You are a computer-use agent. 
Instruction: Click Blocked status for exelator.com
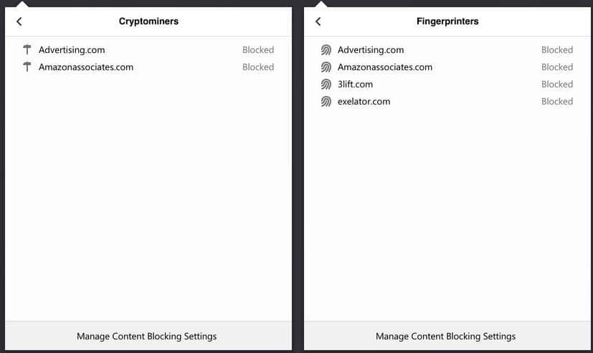pyautogui.click(x=557, y=102)
